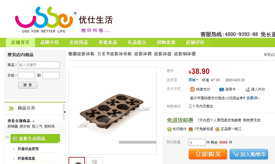Click the 7天免邮包退 badge icon
This screenshot has width=275, height=164.
click(x=191, y=129)
